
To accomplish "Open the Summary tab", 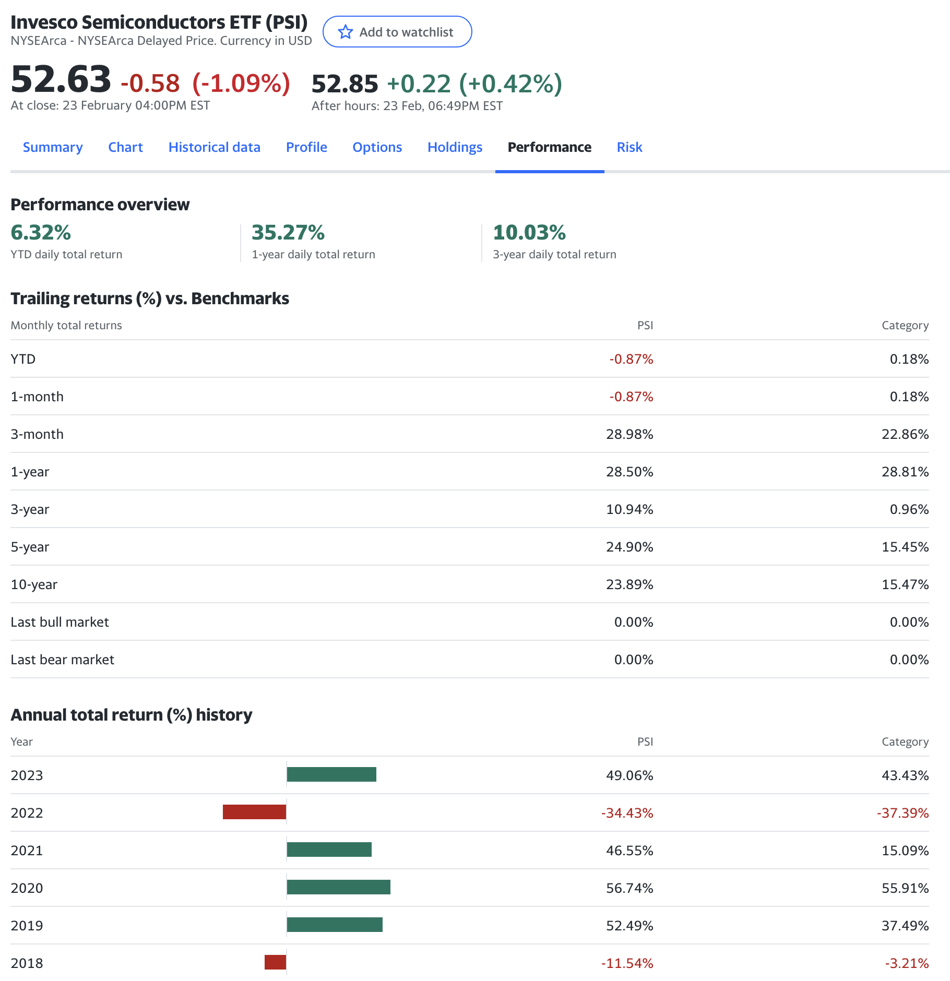I will [53, 147].
